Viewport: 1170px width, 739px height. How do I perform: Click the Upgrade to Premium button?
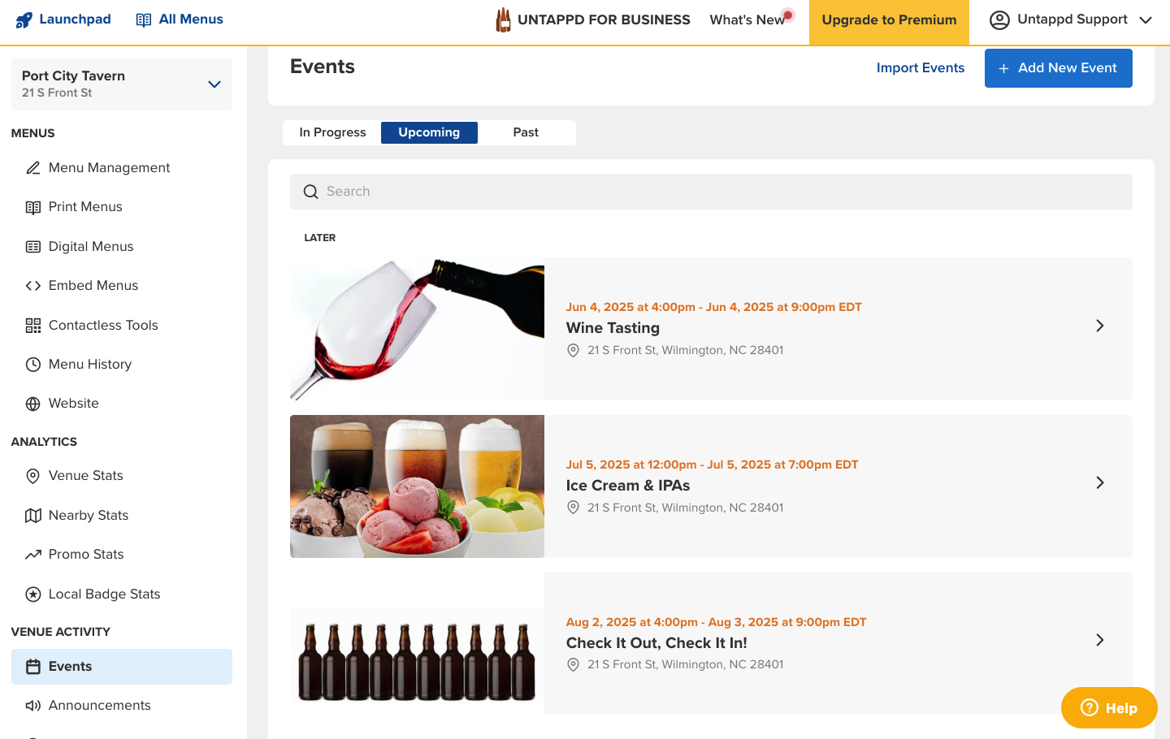click(889, 20)
